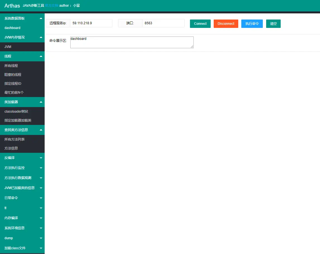
Task: Collapse the 类加载器 section arrow
Action: [41, 102]
